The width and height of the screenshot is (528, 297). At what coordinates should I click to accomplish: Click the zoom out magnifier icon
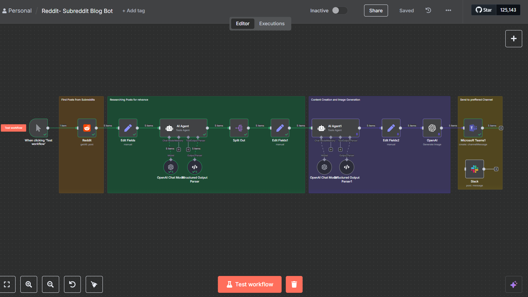(50, 284)
